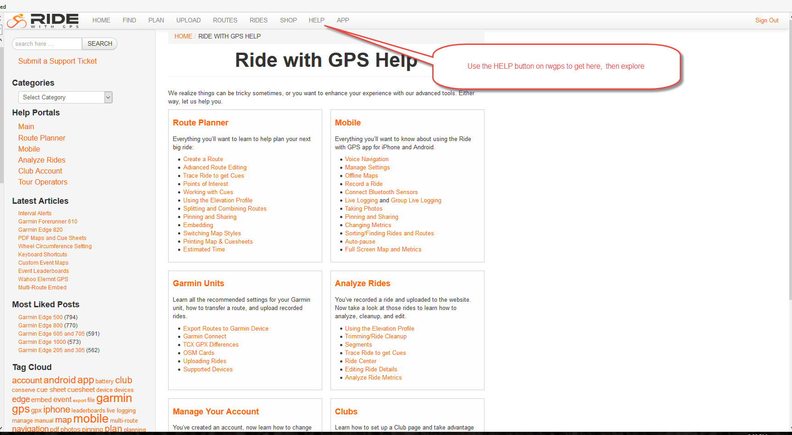Open Points of Interest link

205,184
